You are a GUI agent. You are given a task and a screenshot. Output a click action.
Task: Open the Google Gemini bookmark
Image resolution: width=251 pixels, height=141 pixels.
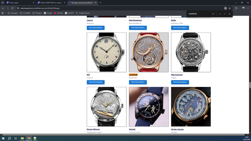[83, 13]
